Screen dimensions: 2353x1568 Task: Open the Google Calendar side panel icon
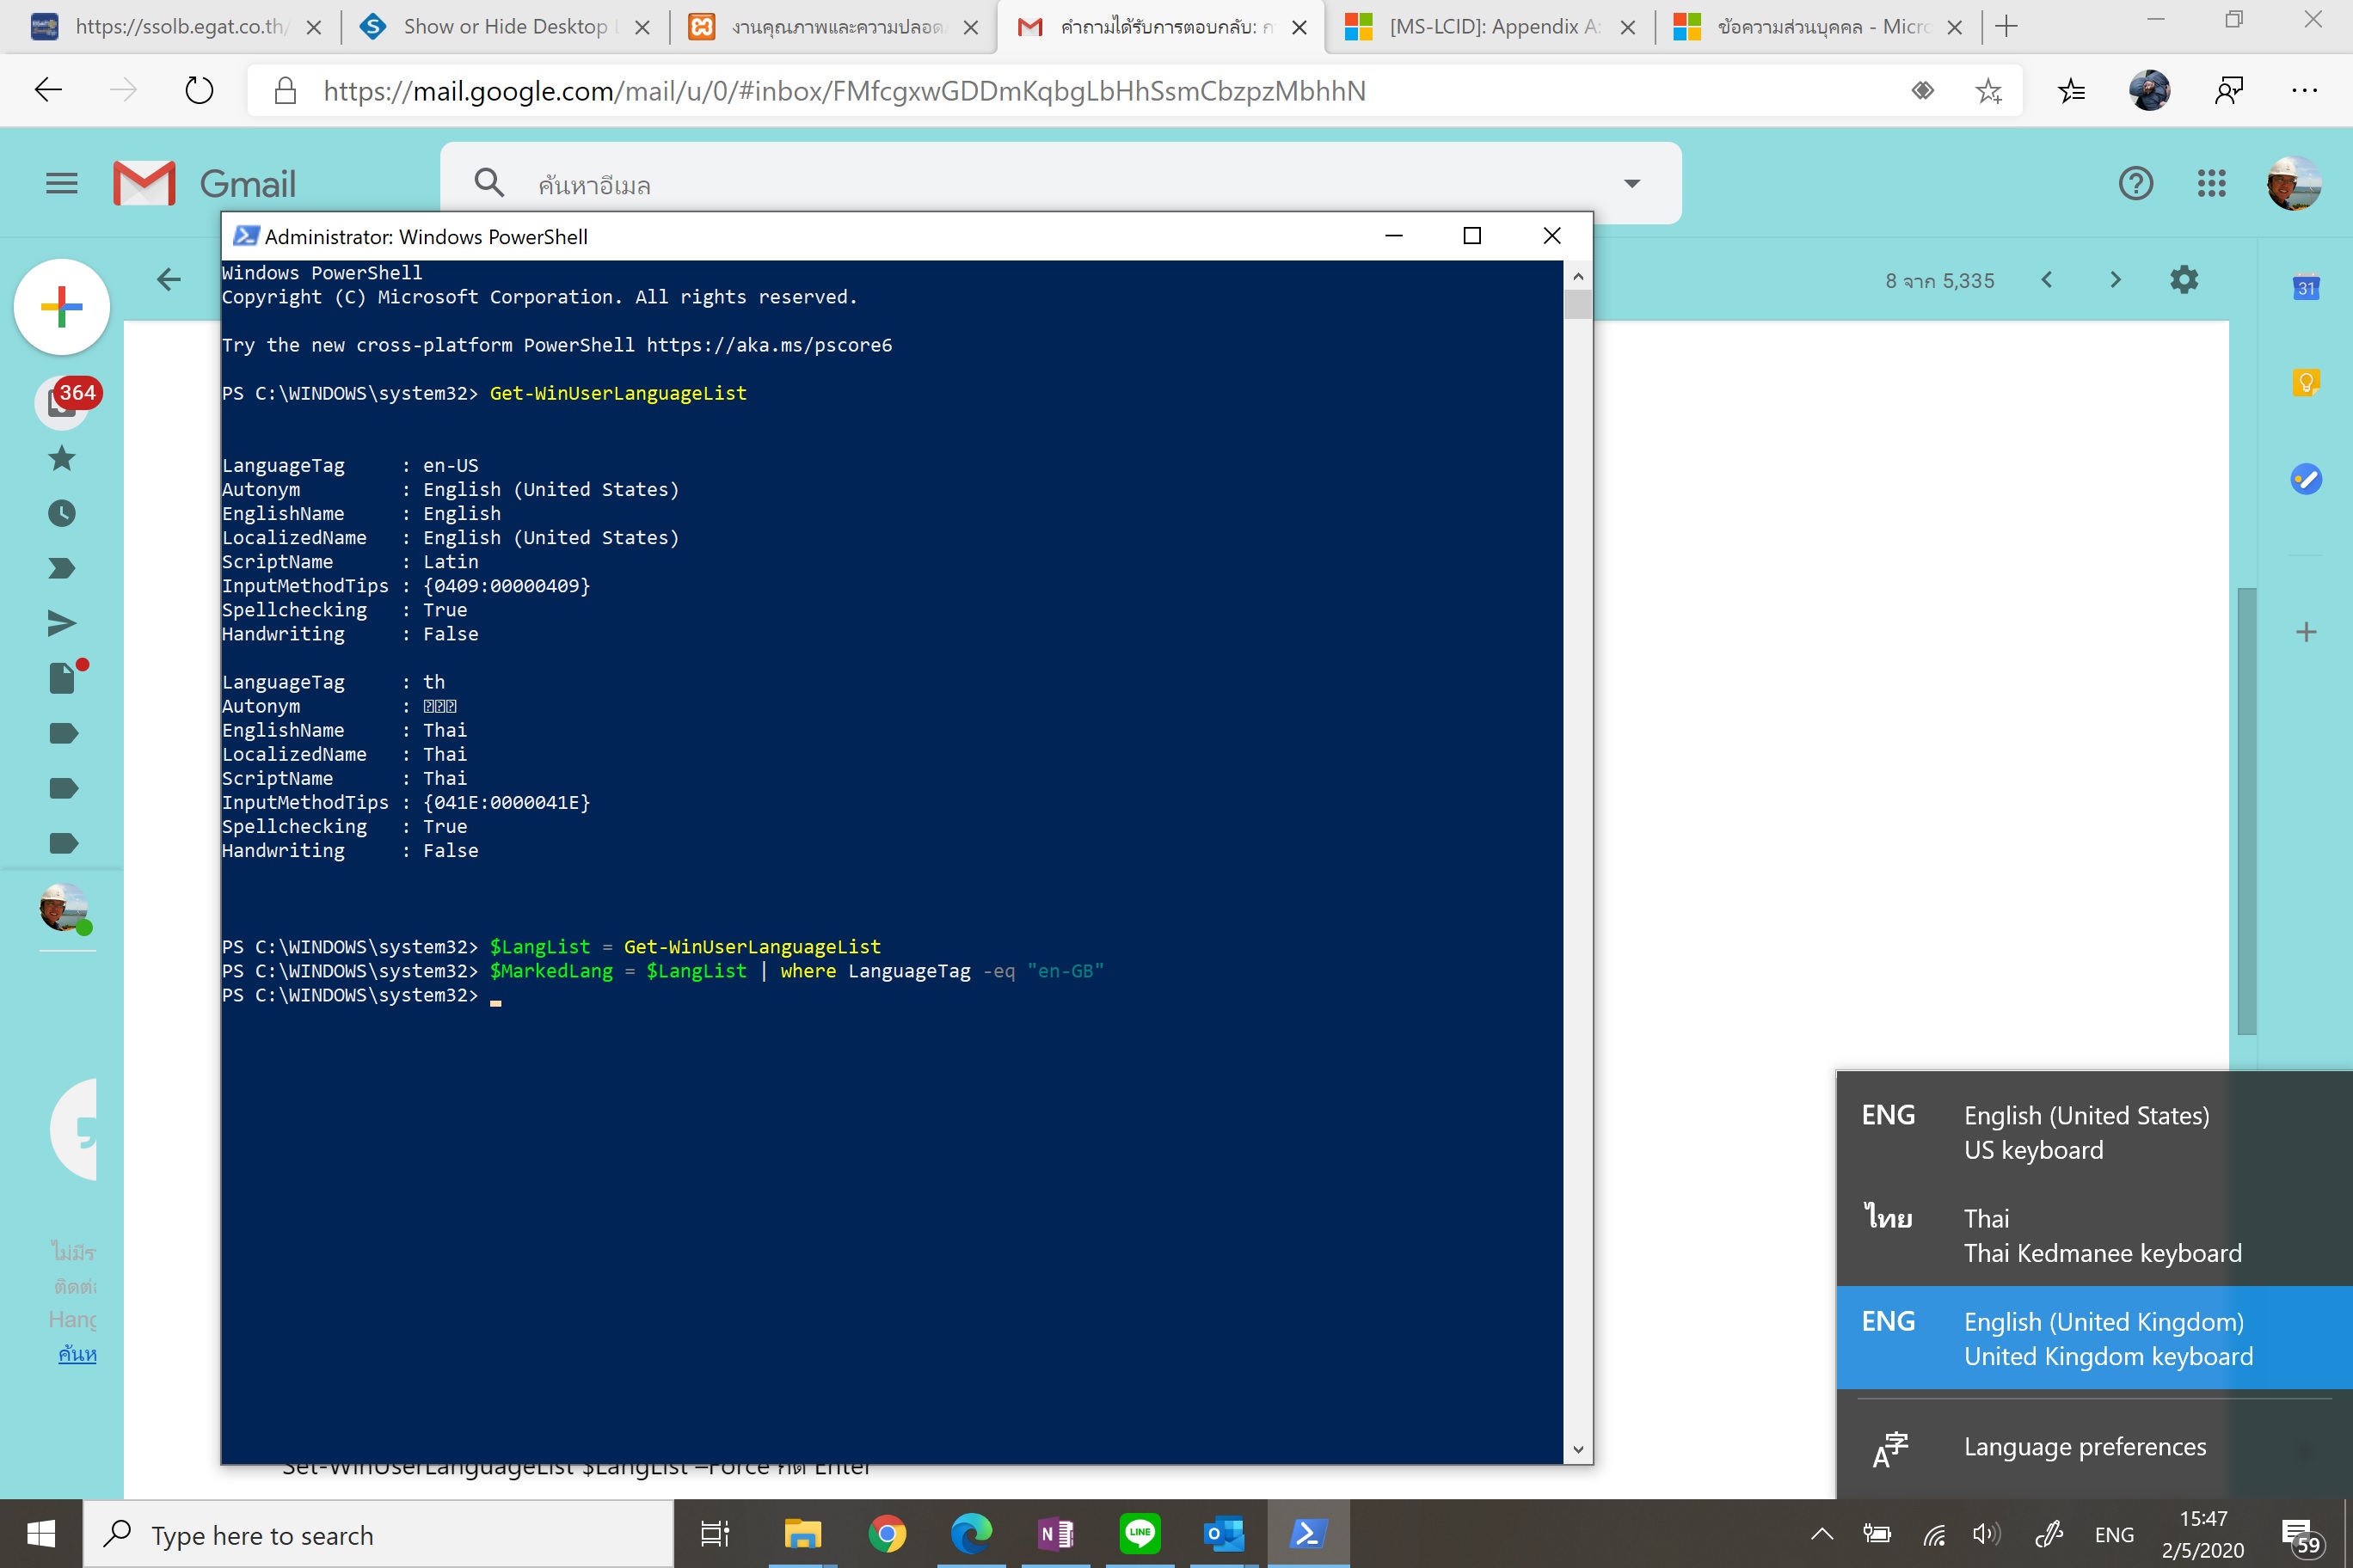click(2306, 288)
